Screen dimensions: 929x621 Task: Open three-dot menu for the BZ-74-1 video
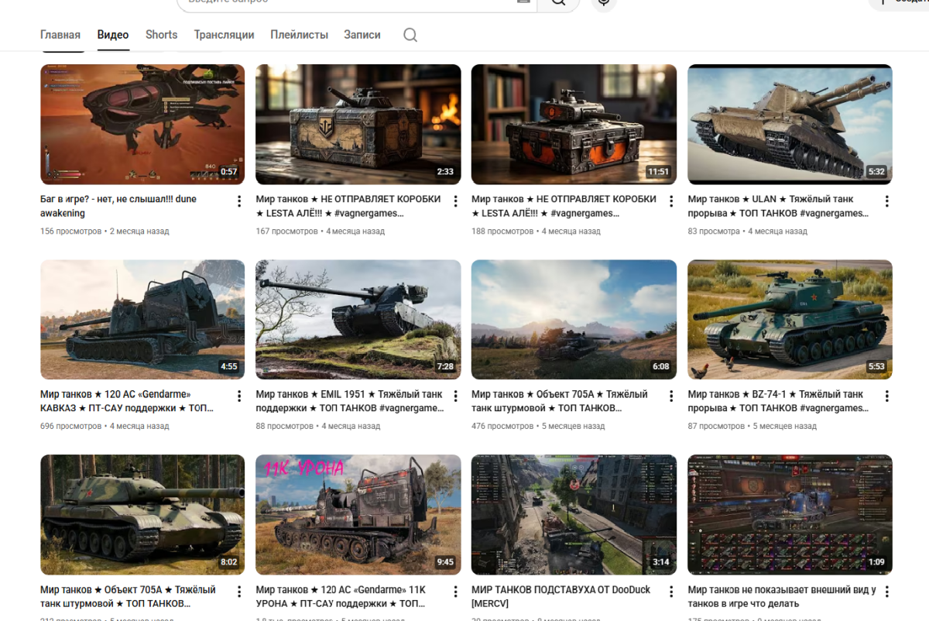886,396
